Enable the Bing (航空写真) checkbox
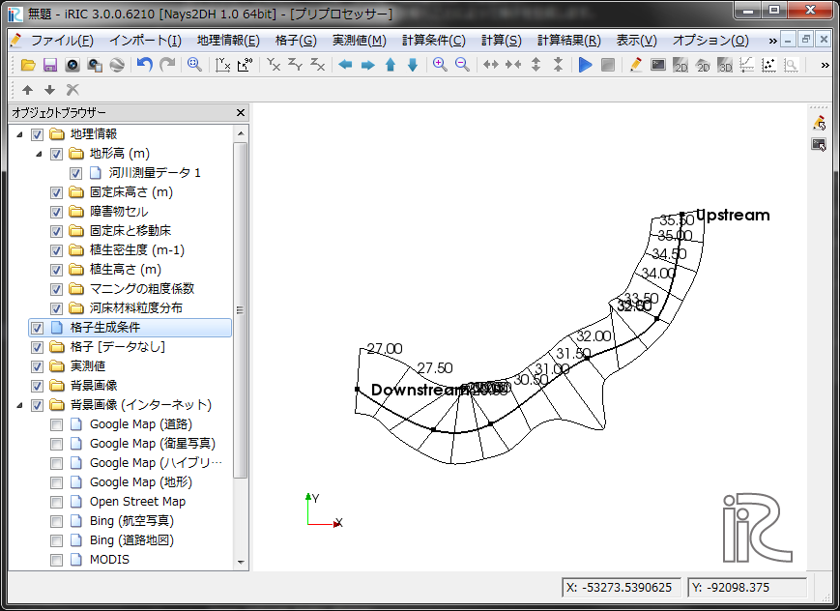 point(56,521)
